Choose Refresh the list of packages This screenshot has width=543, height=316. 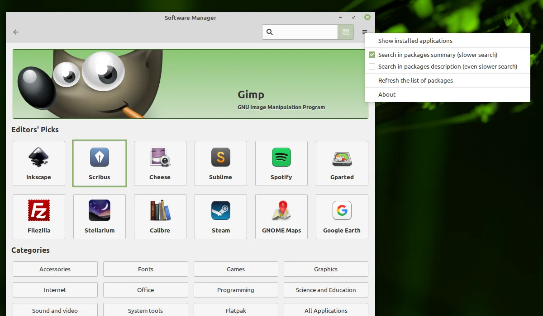448,80
